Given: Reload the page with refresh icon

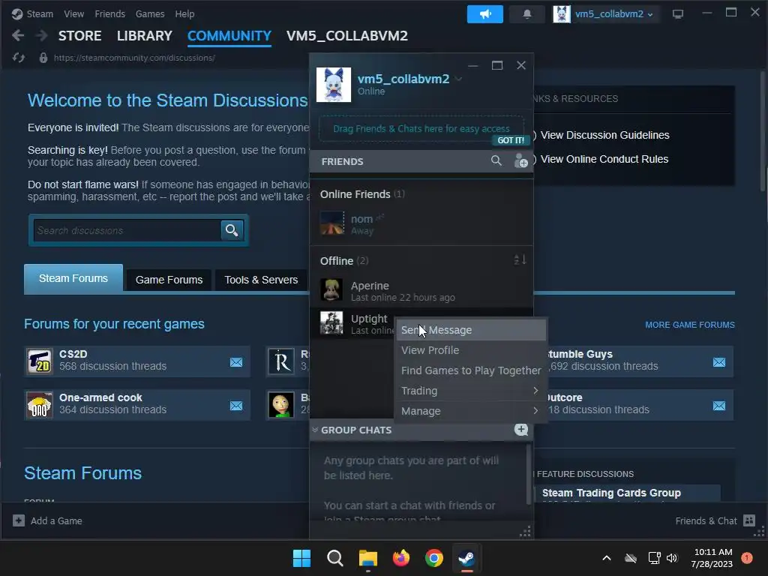Looking at the screenshot, I should pos(19,58).
